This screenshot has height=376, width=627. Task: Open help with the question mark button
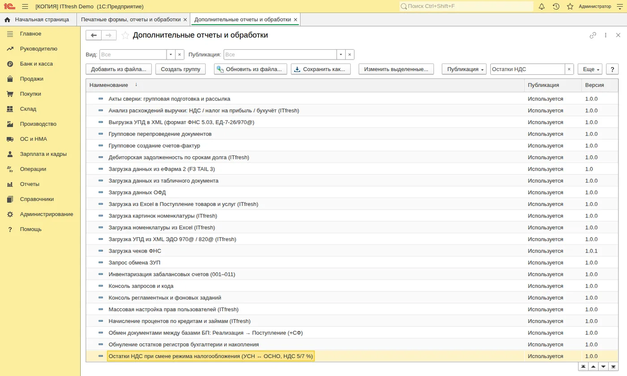[x=612, y=69]
